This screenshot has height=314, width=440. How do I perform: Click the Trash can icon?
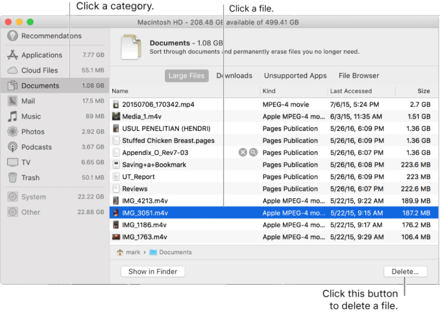(12, 177)
